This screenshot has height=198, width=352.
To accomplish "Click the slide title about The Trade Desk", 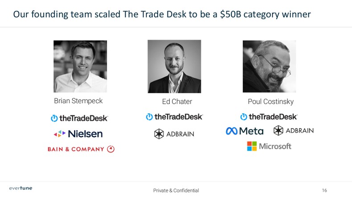I will coord(162,14).
